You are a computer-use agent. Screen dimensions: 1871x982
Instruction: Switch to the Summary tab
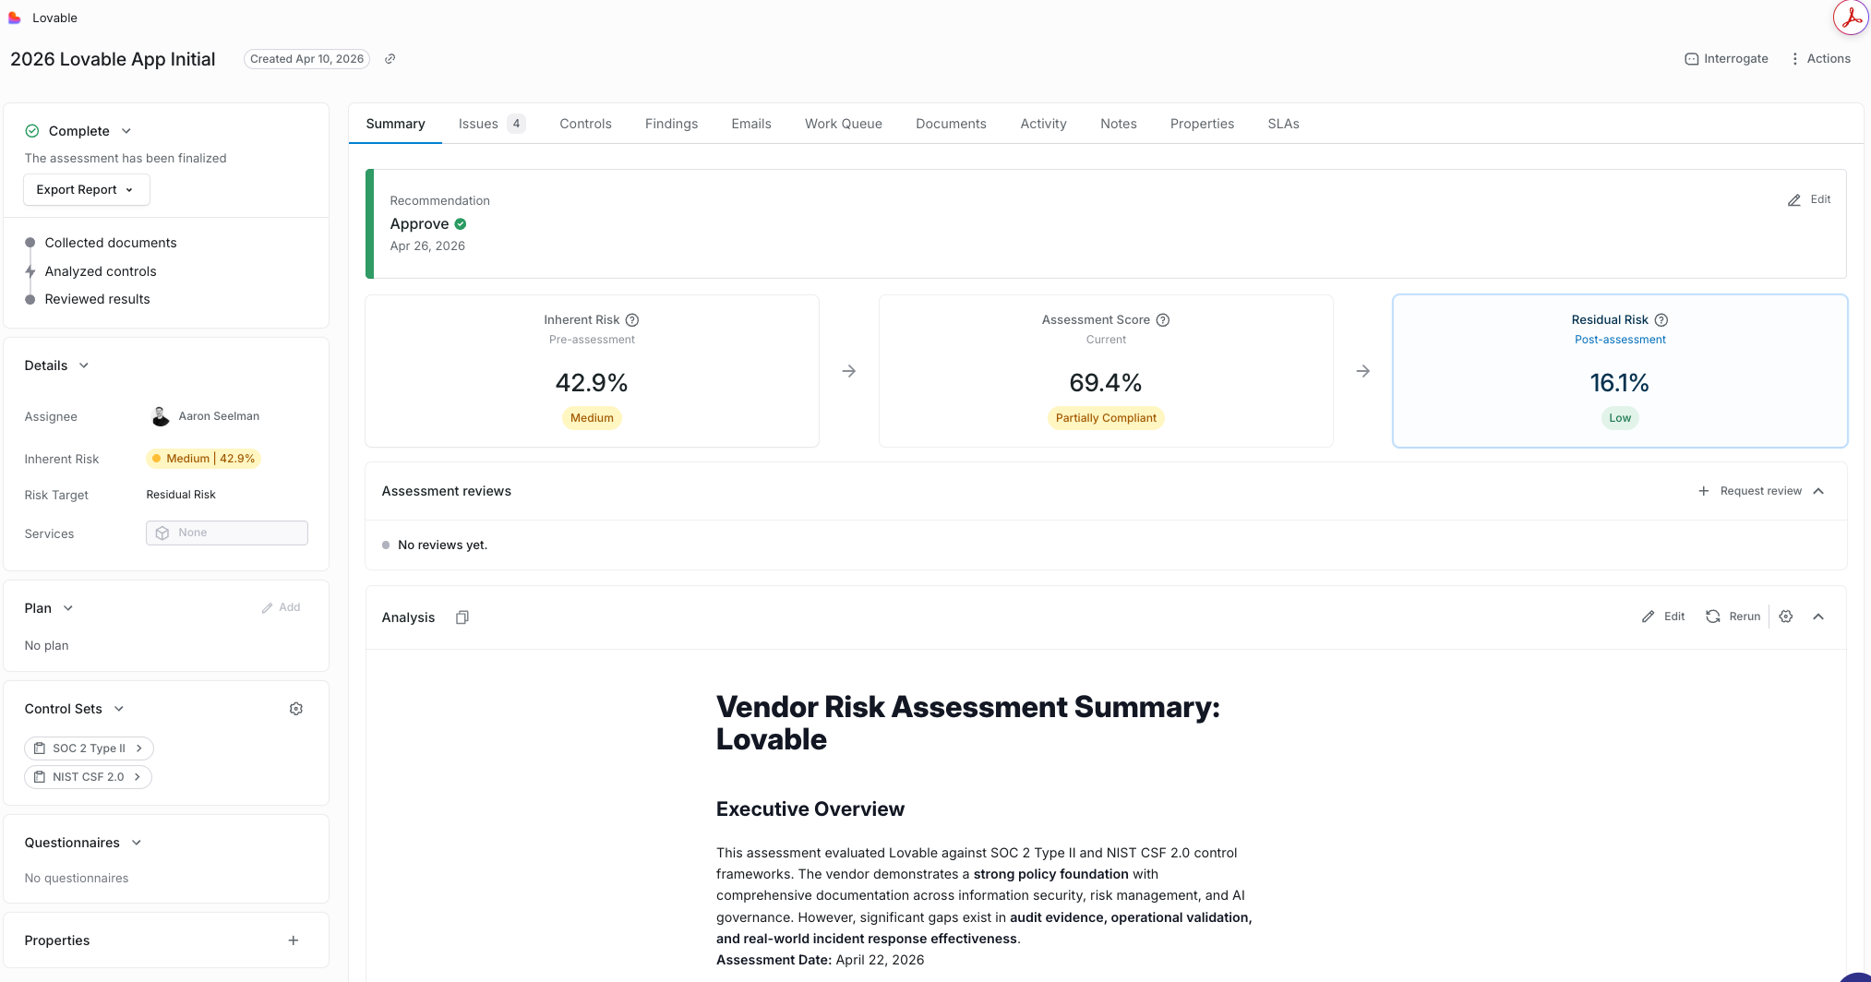[x=395, y=124]
